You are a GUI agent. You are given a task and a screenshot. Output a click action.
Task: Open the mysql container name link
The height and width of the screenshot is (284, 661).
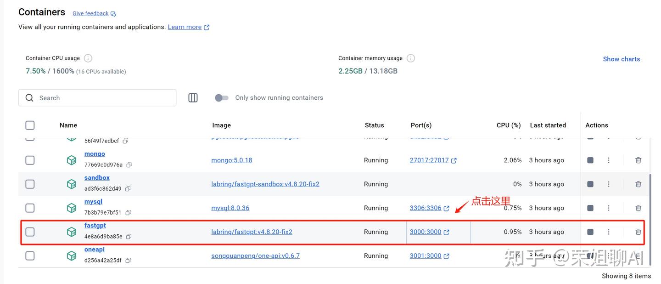(93, 202)
